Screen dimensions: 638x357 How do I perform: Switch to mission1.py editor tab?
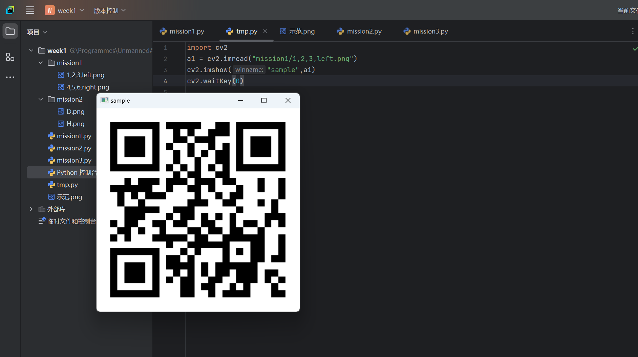point(182,31)
